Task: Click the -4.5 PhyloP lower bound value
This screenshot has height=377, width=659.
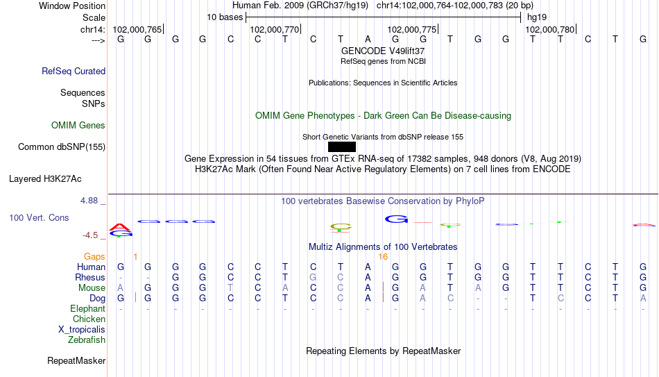Action: 90,235
